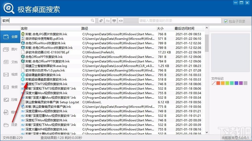
Task: Open the 程序 category tab
Action: [10, 112]
